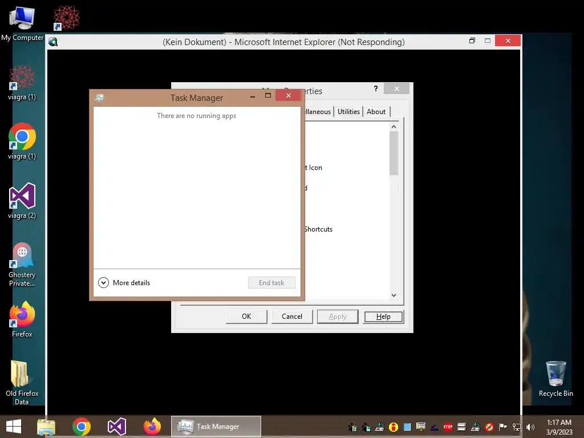Screen dimensions: 584x438
Task: Open Action Center flag icon
Action: coord(503,427)
